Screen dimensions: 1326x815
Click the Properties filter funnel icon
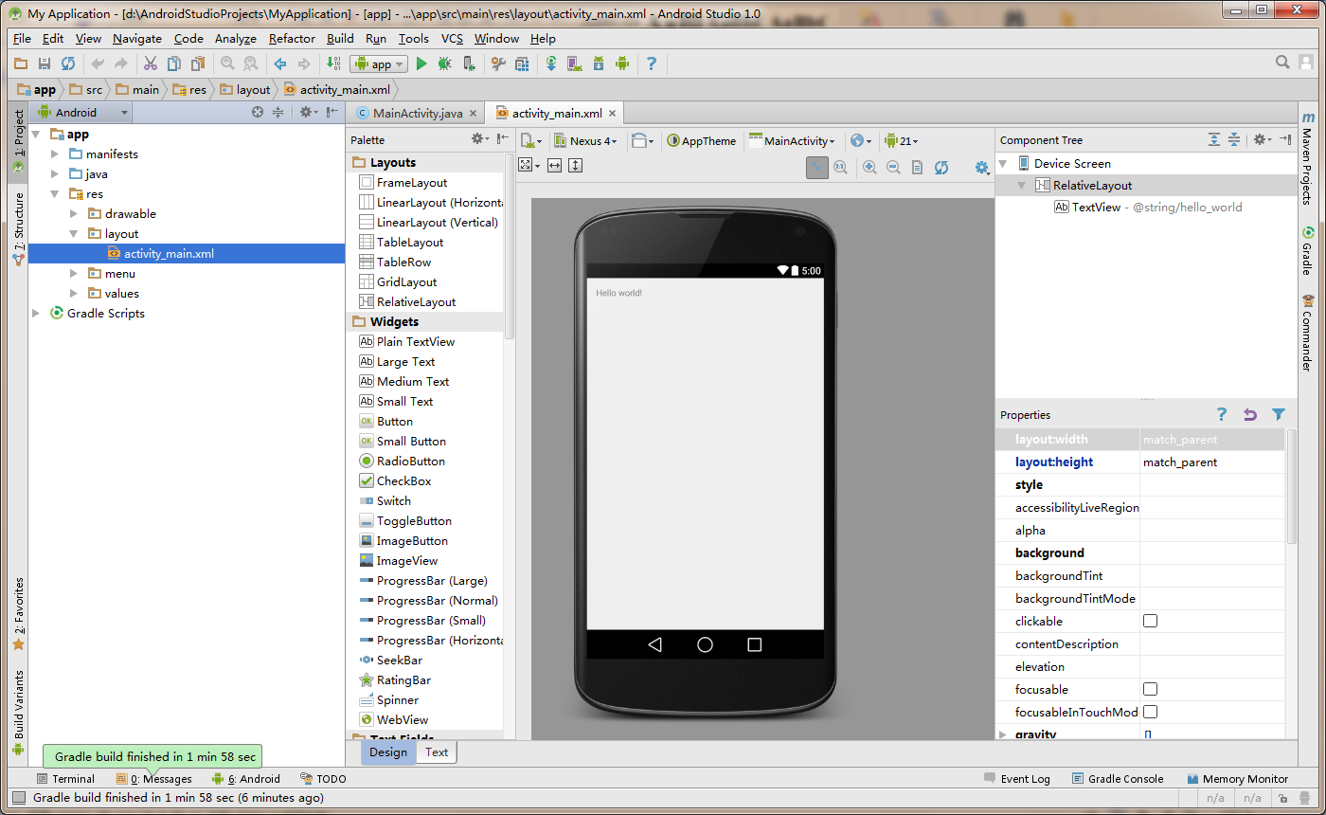click(1279, 414)
